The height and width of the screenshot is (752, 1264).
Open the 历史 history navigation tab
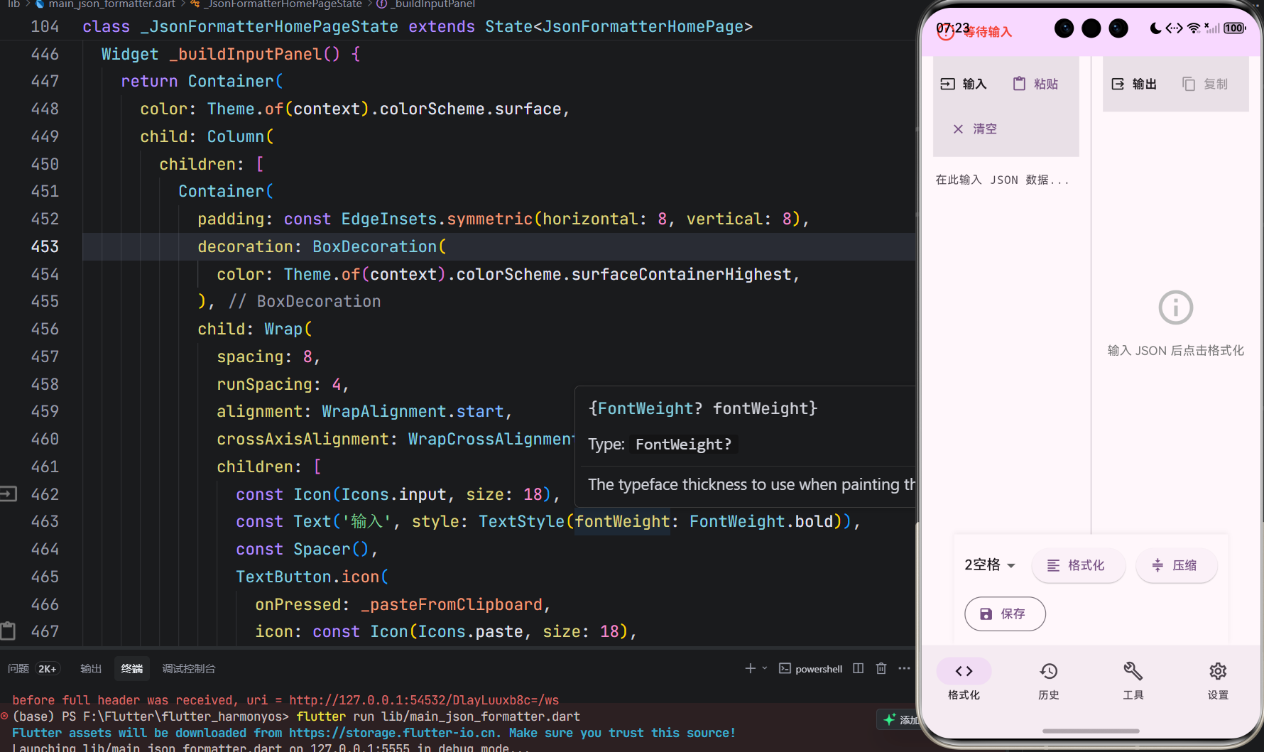[1049, 680]
